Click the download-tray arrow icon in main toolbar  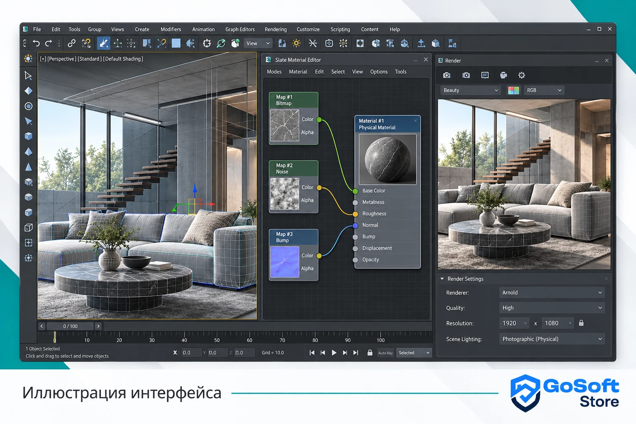pyautogui.click(x=421, y=43)
